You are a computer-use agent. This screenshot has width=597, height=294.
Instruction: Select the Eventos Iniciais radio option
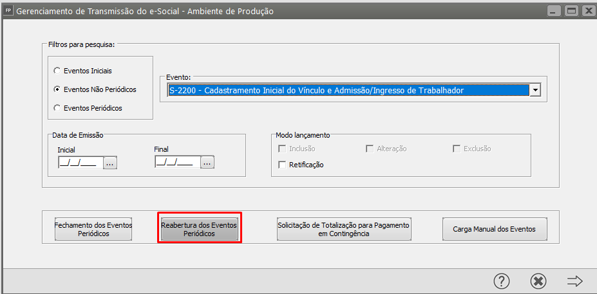57,71
